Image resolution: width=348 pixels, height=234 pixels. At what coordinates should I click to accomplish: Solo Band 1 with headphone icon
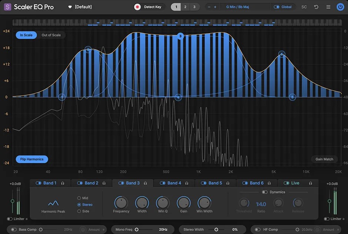63,183
